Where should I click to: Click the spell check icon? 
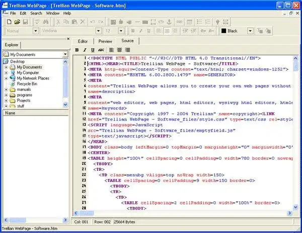[x=37, y=22]
